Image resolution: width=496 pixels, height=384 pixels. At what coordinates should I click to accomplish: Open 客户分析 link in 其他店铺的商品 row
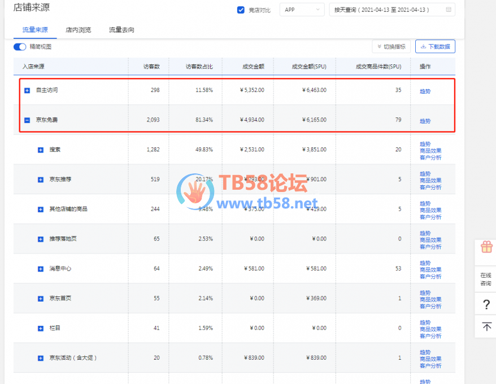(x=430, y=217)
